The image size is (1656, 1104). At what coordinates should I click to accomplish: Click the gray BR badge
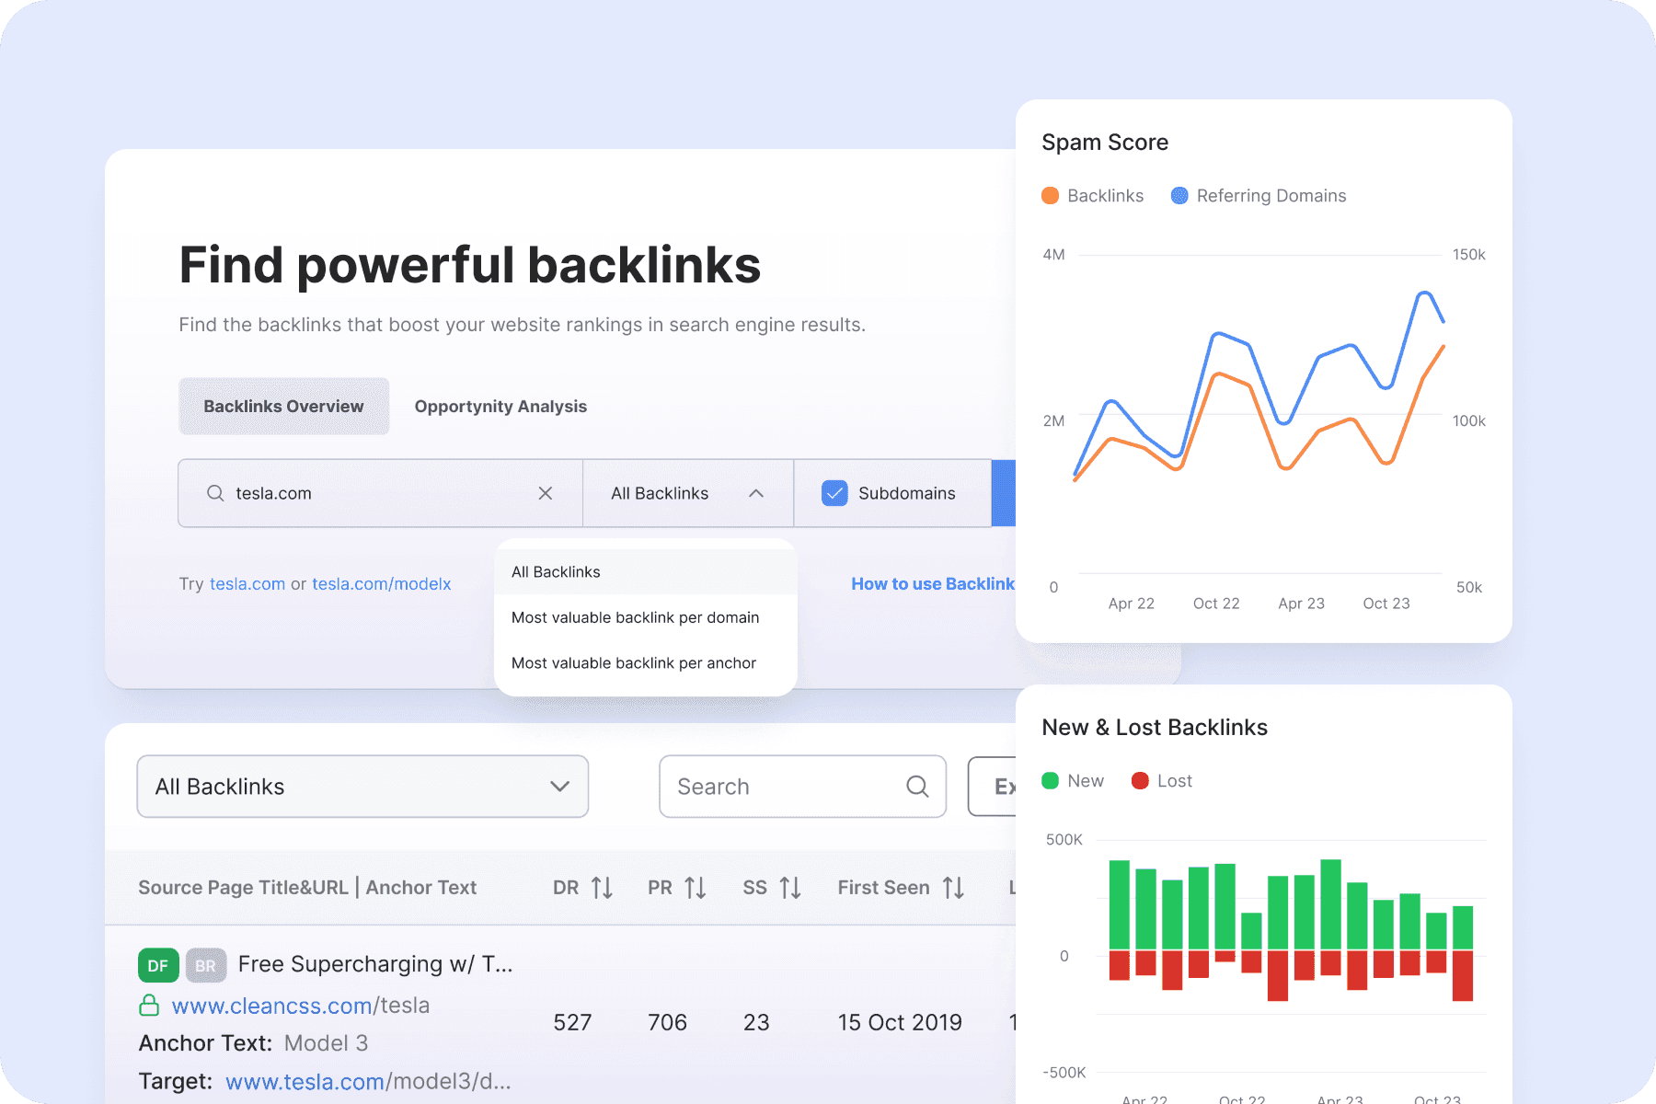point(205,965)
